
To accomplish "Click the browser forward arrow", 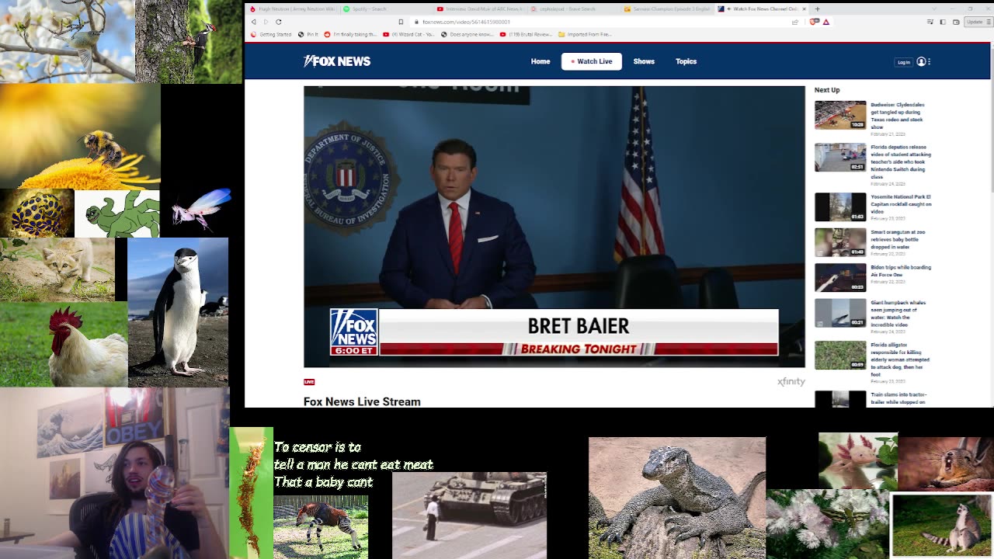I will click(266, 22).
